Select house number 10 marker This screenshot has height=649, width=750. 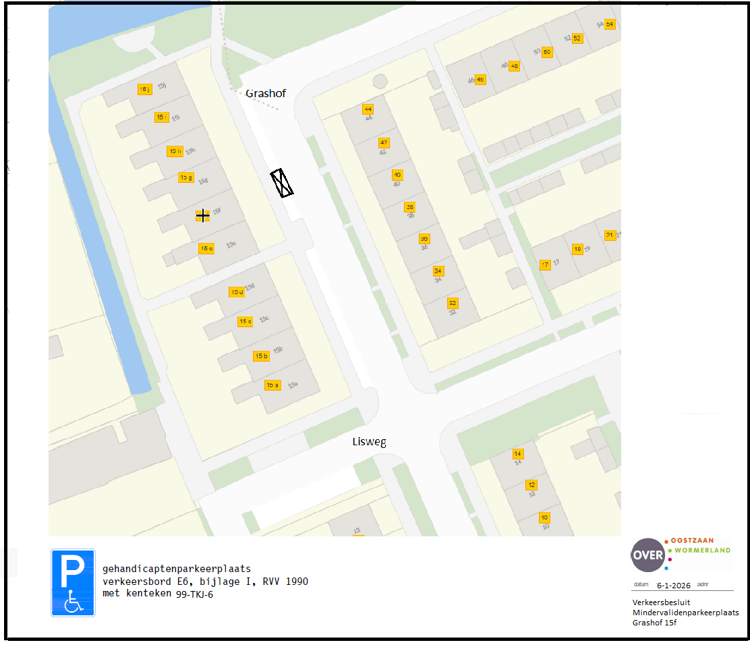[545, 517]
